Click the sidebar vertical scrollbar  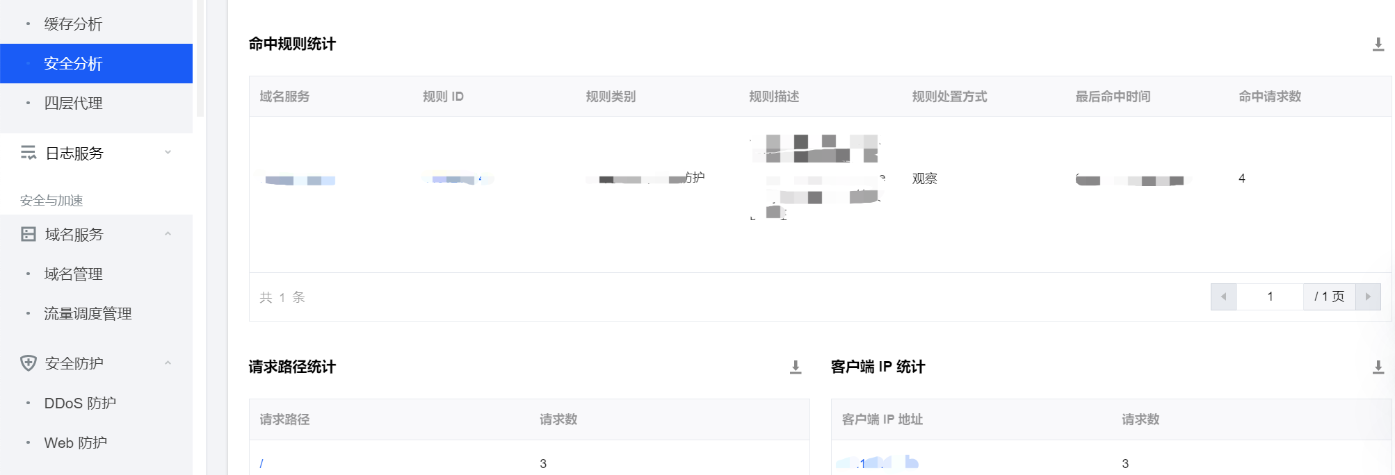(x=200, y=58)
